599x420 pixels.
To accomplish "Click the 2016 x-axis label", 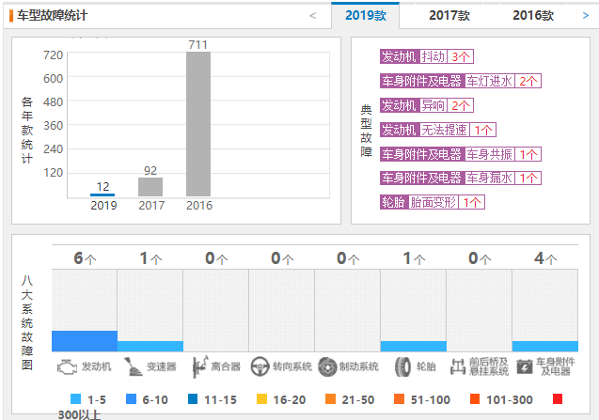I will point(199,206).
